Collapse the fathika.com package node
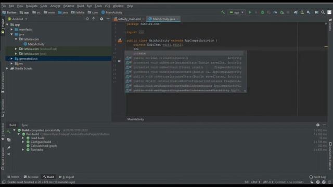The image size is (333, 187). click(x=16, y=39)
